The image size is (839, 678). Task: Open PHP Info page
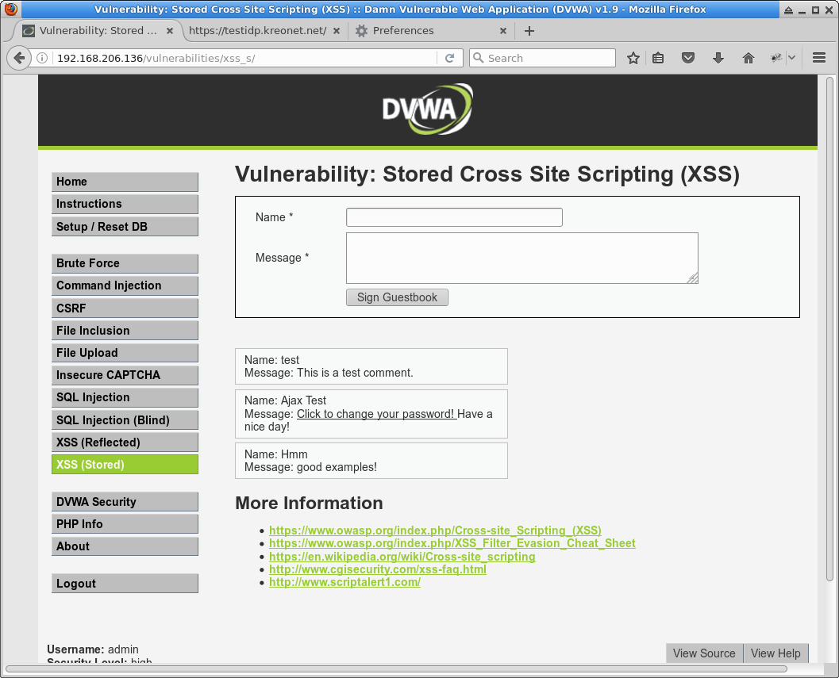[125, 524]
